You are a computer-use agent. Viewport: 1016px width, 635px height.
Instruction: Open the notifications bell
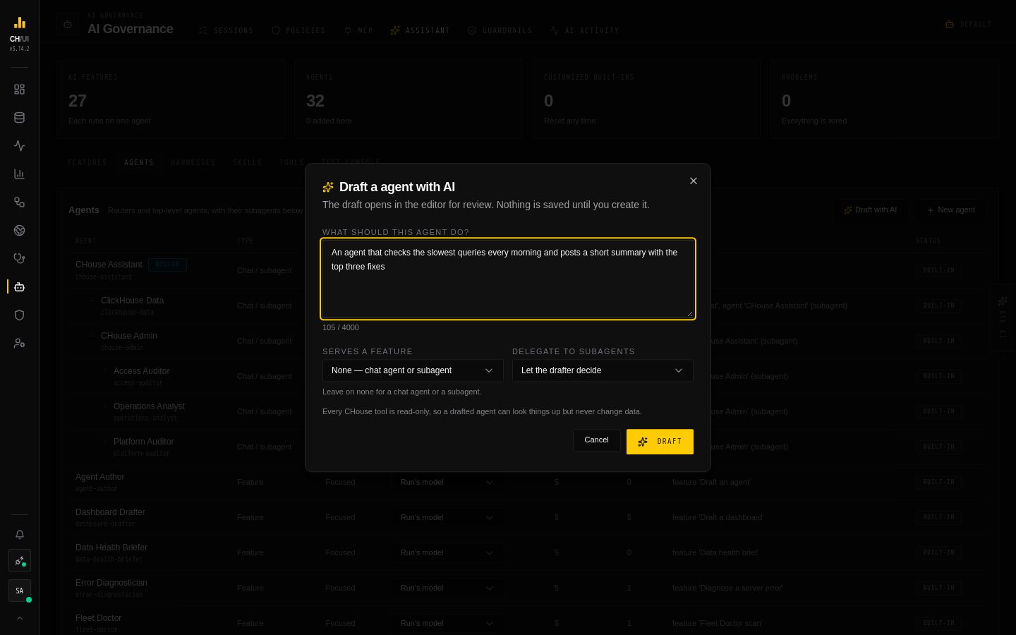(x=20, y=535)
